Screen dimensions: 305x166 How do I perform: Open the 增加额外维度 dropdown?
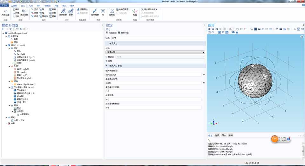pyautogui.click(x=149, y=9)
